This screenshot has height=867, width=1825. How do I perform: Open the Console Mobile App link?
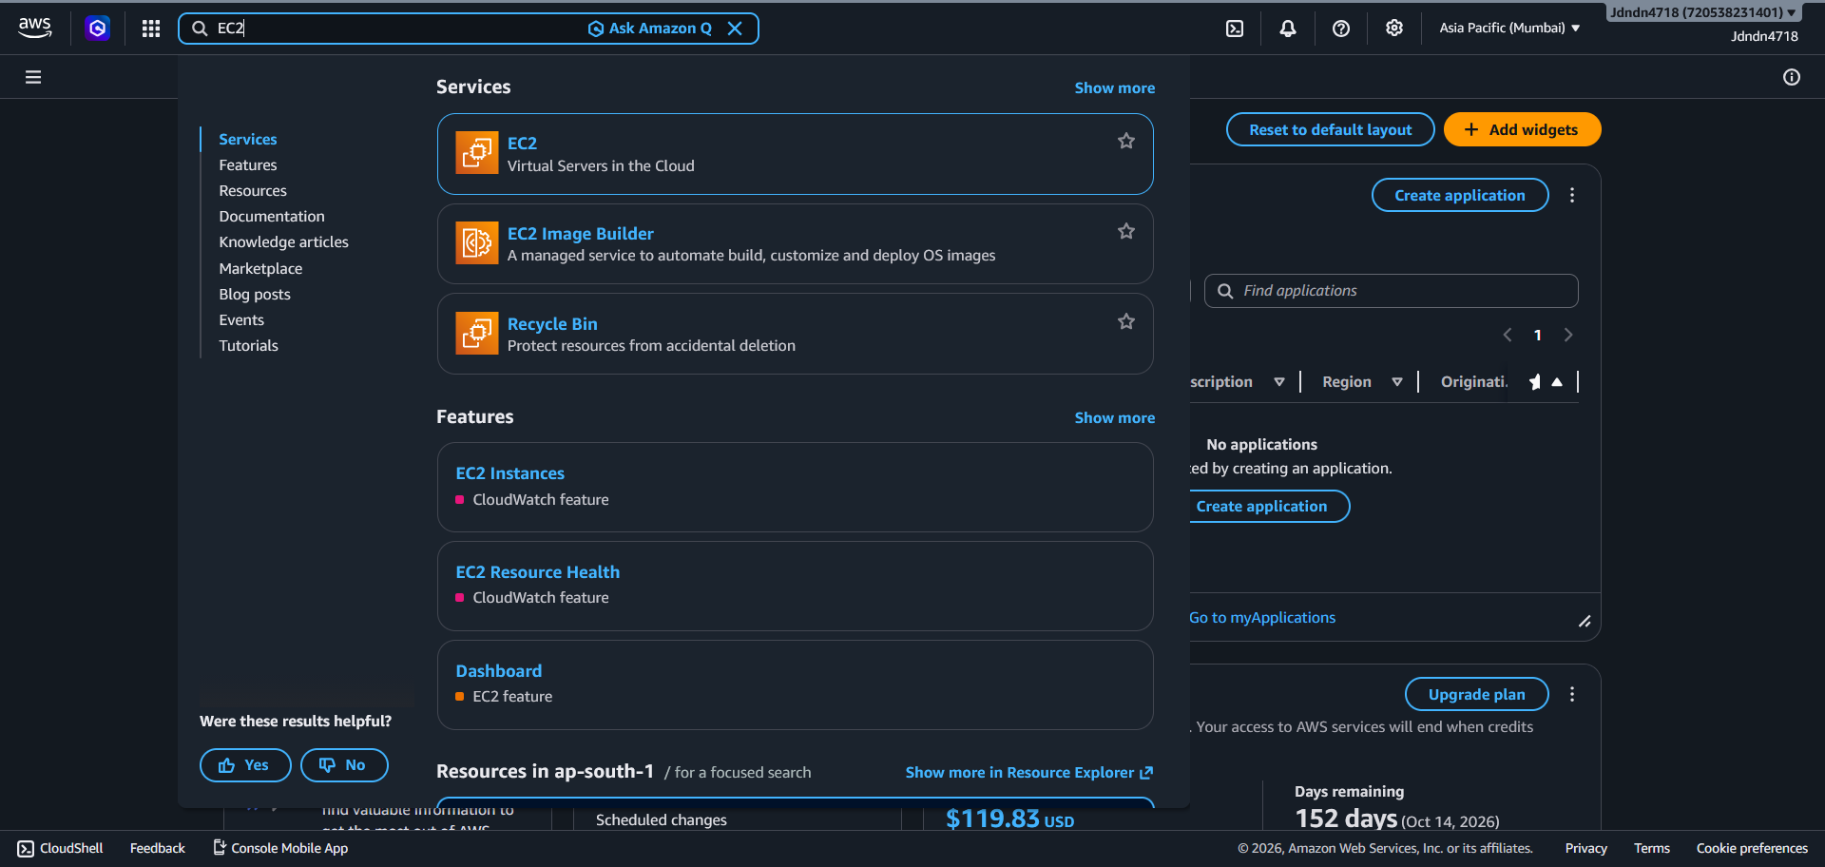click(280, 848)
